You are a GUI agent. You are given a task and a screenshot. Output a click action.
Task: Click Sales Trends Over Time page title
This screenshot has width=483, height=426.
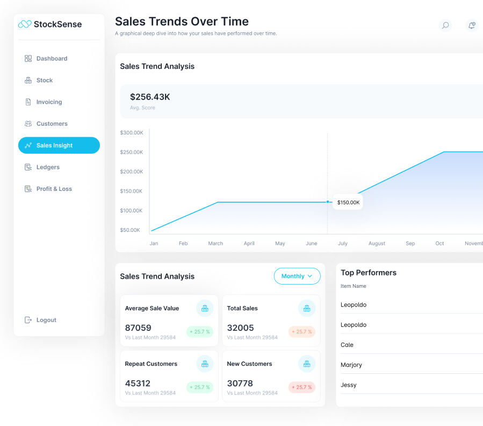182,22
